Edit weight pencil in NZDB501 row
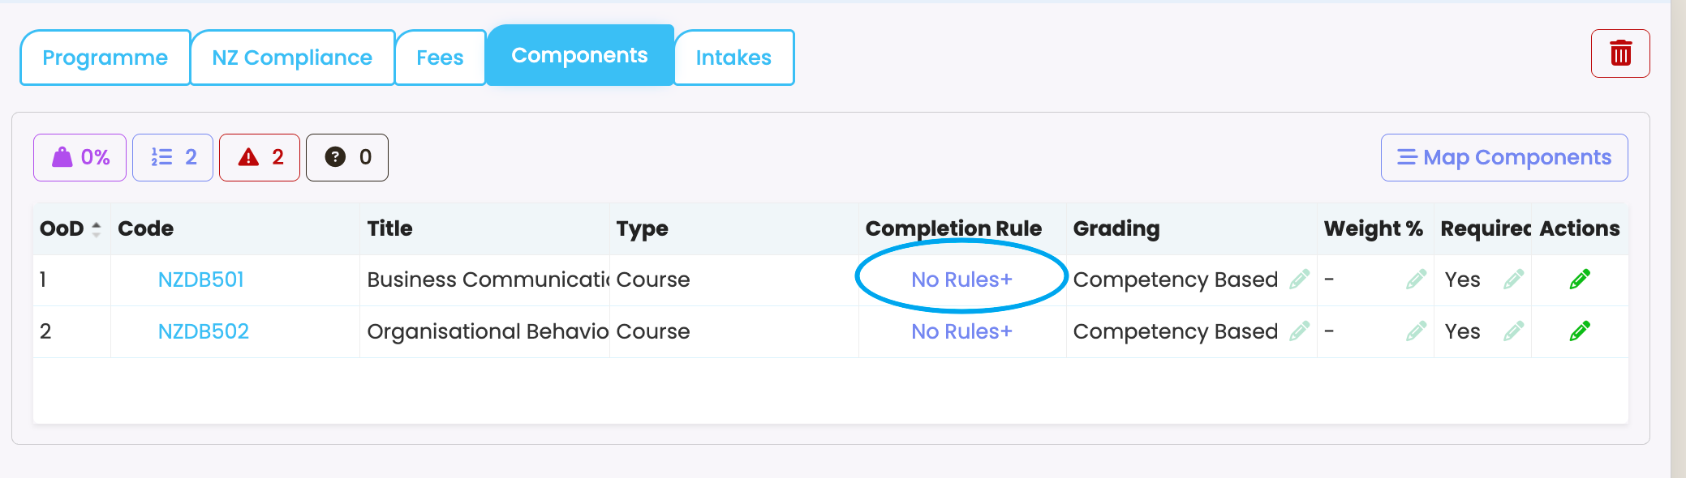This screenshot has width=1686, height=478. (1417, 280)
